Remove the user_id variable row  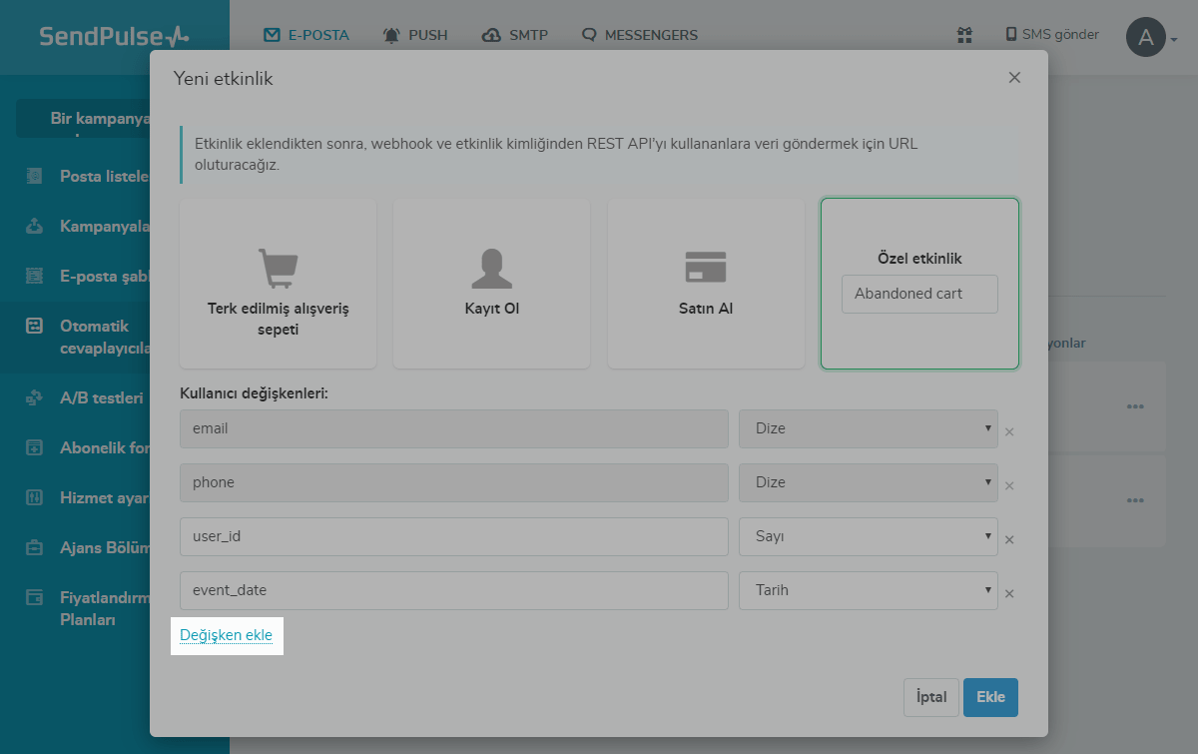tap(1009, 540)
